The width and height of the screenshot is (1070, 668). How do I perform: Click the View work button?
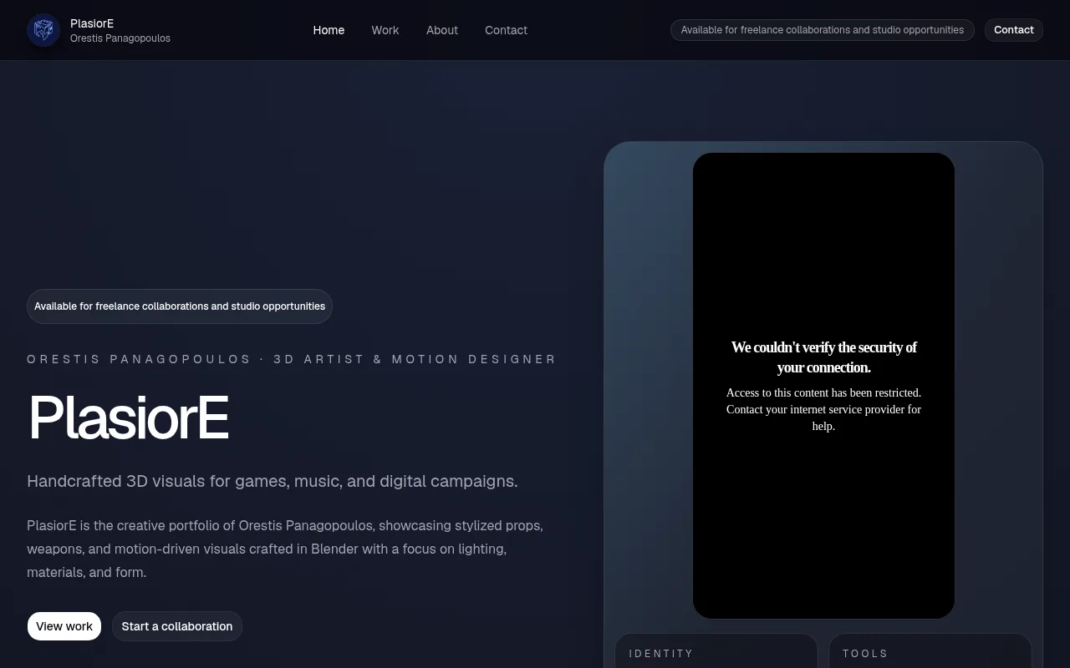click(x=64, y=626)
